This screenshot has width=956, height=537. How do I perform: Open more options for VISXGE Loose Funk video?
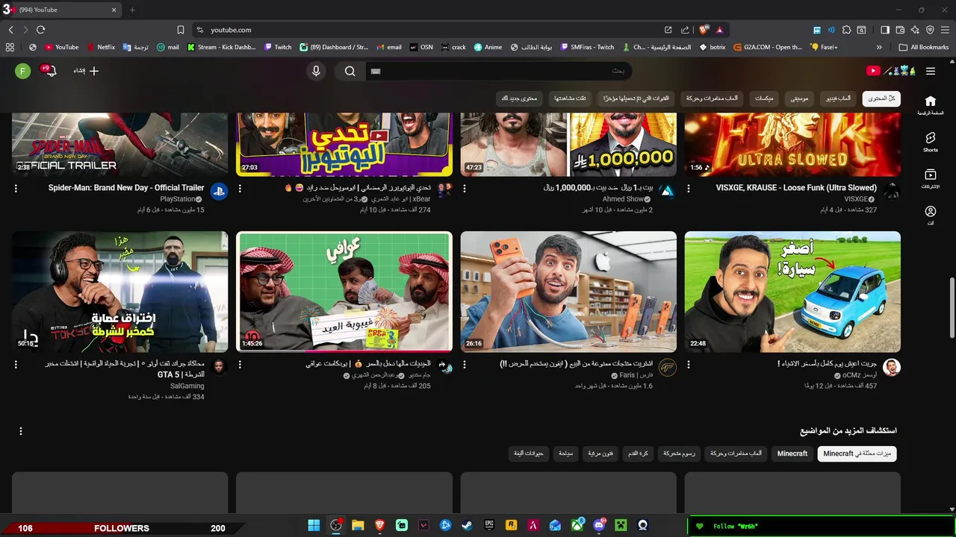689,189
